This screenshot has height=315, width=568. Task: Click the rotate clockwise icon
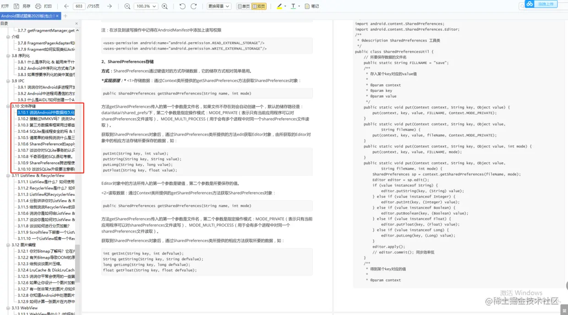click(194, 6)
